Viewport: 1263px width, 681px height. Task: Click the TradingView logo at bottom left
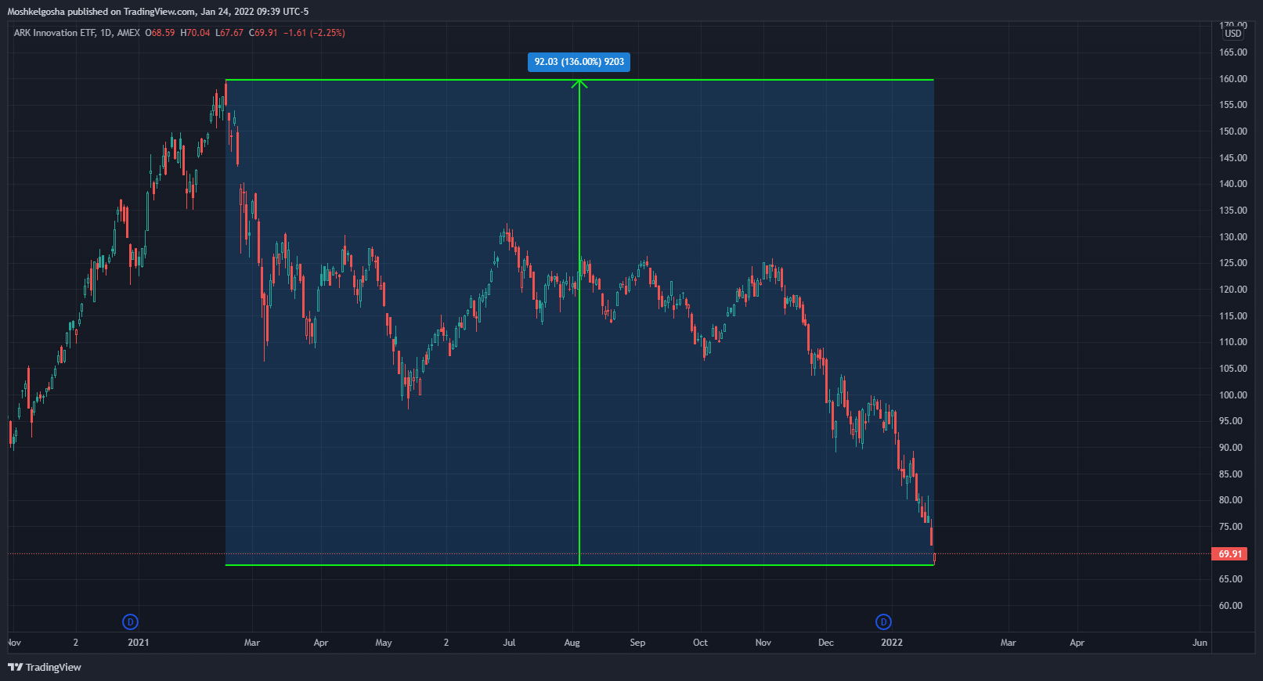(x=45, y=667)
